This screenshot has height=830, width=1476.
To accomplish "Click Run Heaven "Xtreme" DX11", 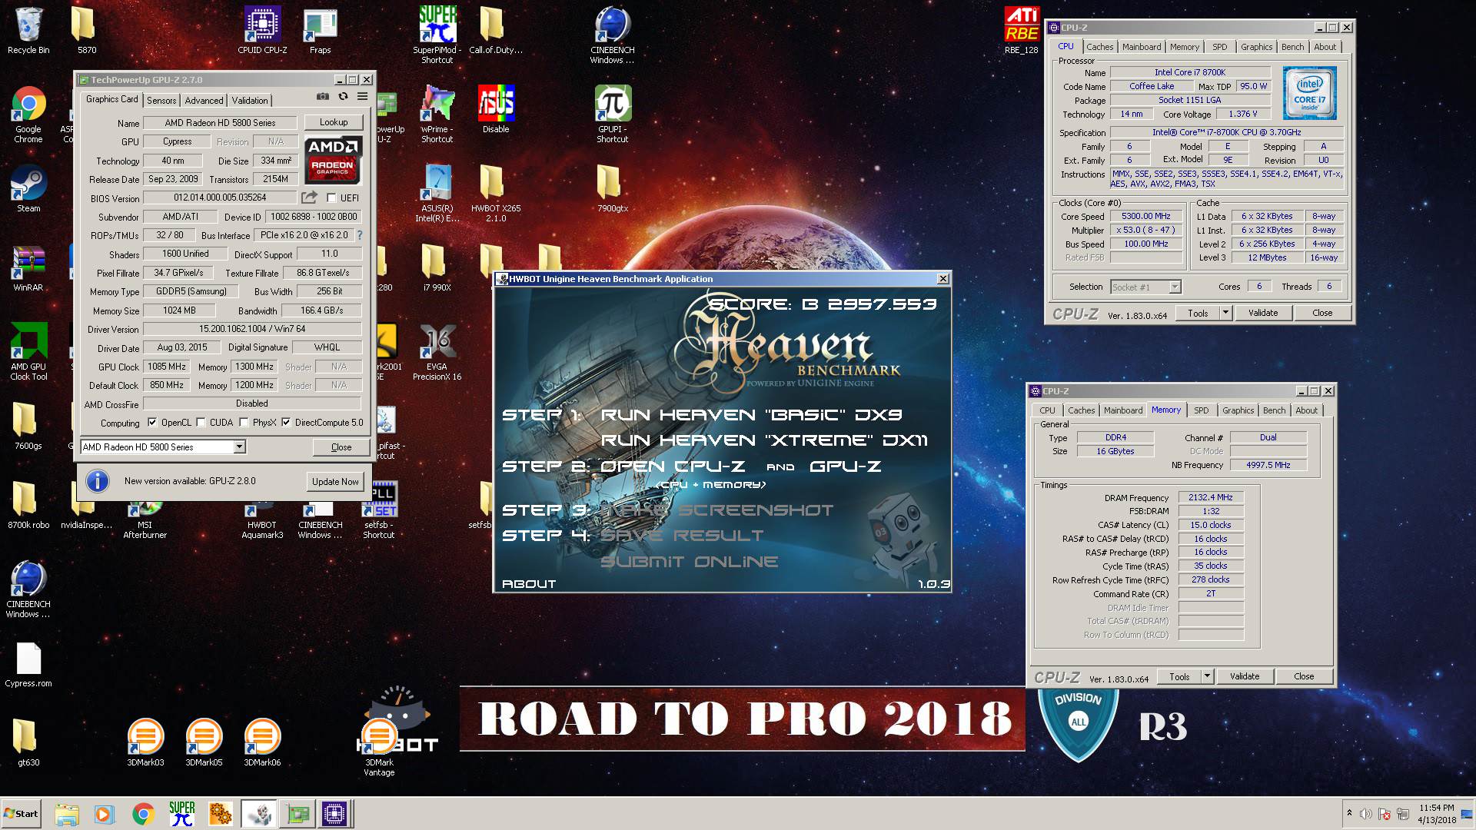I will coord(764,440).
